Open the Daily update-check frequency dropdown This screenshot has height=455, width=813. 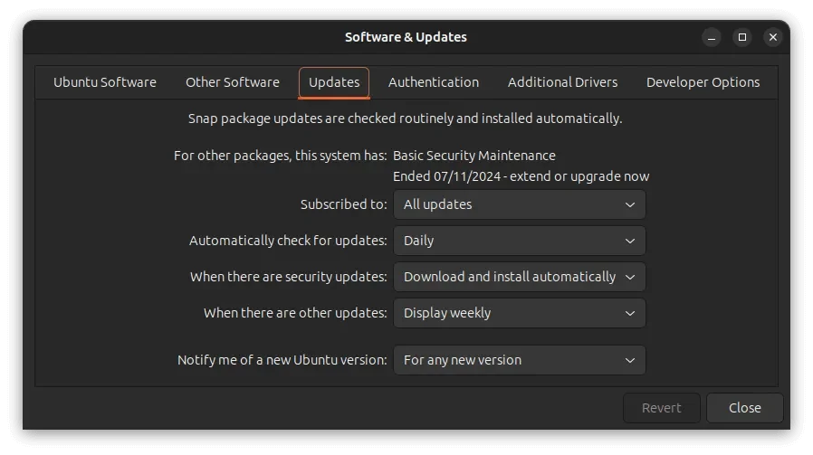(519, 241)
